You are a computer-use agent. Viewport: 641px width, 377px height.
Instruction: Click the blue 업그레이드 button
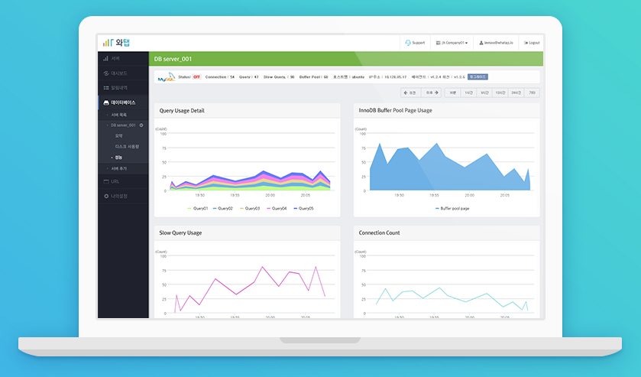[x=478, y=77]
